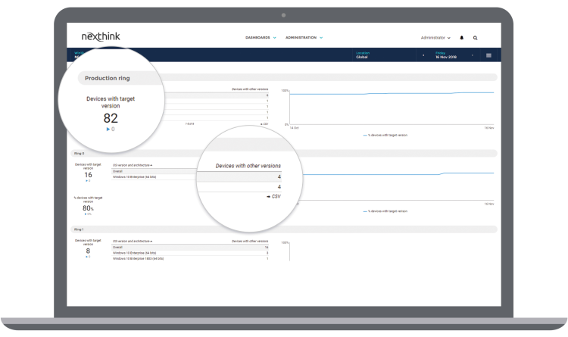Expand the Dashboards dropdown menu
The height and width of the screenshot is (337, 568).
[x=261, y=37]
